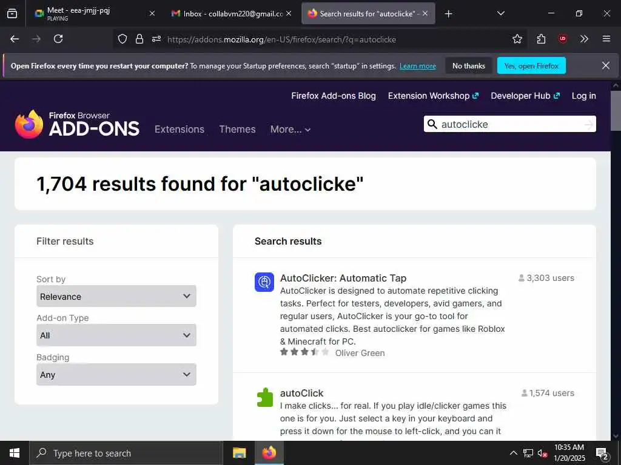
Task: Click the Firefox View icon in tab strip
Action: (12, 13)
